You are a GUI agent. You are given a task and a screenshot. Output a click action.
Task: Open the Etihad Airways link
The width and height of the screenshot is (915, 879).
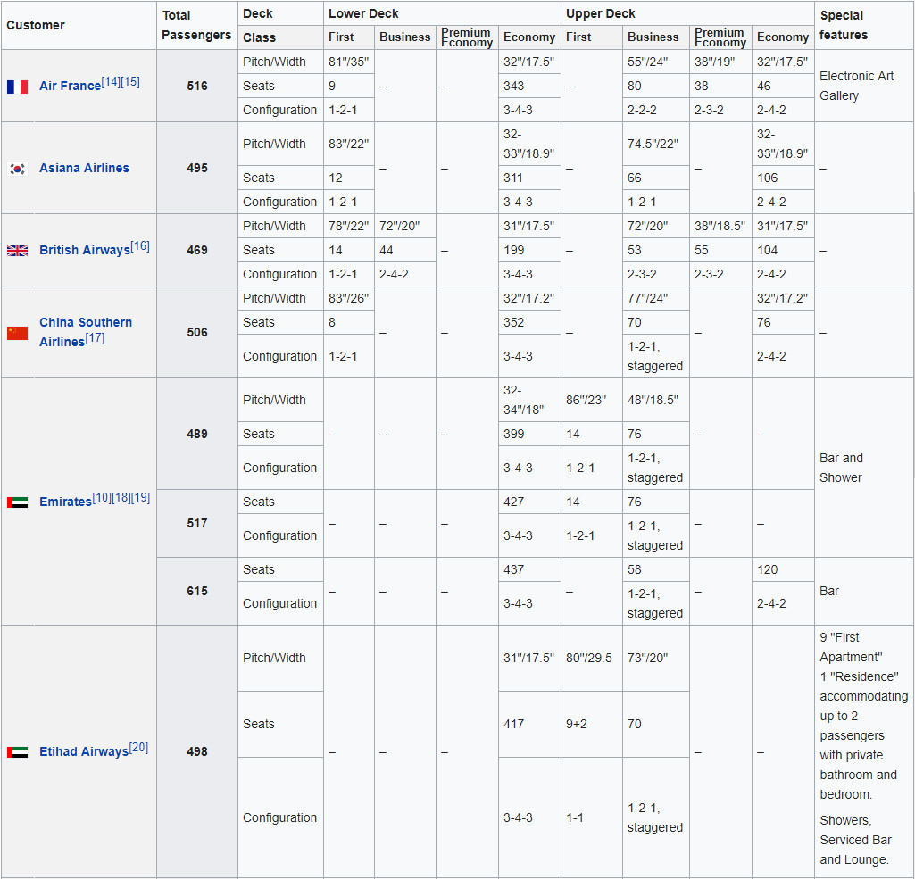point(83,752)
